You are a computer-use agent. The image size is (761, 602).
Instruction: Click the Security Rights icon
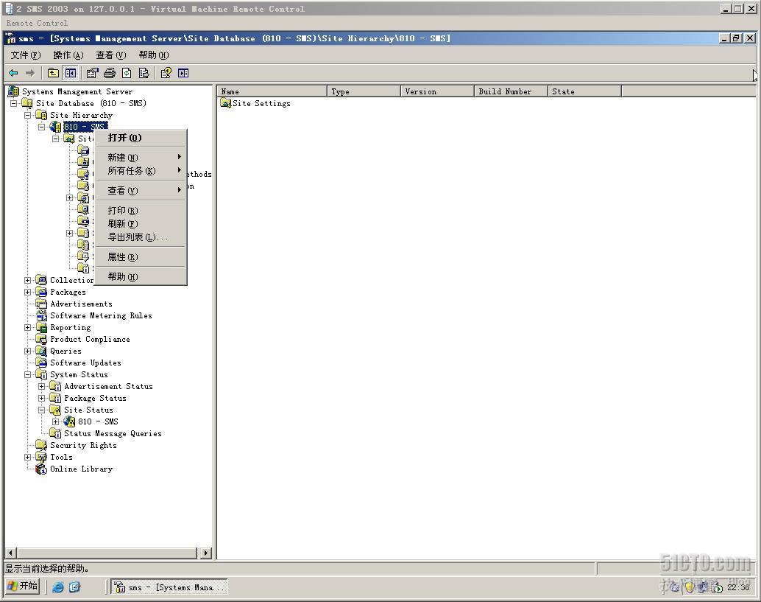click(42, 445)
